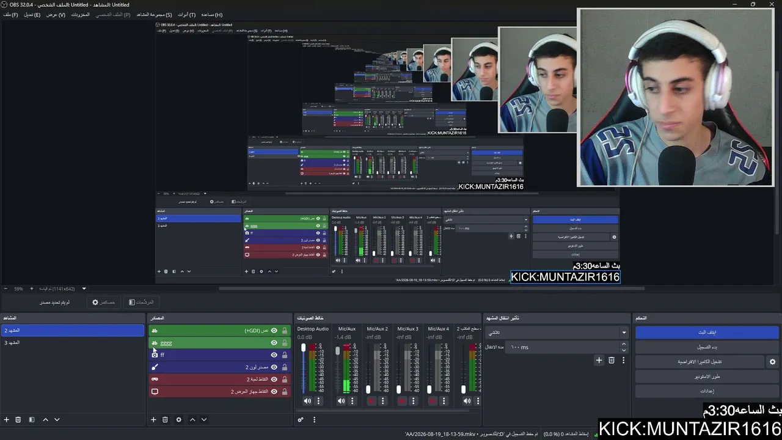Toggle the lock on the ff source

pos(285,355)
